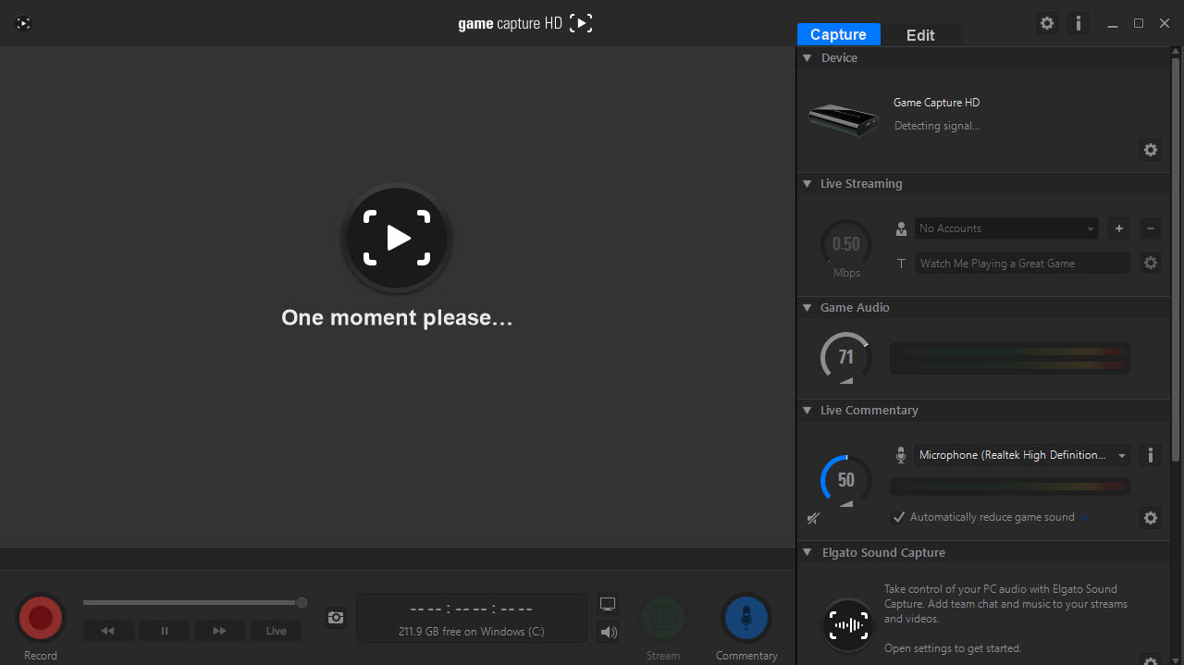The width and height of the screenshot is (1184, 665).
Task: Open the info icon in title bar
Action: (x=1078, y=23)
